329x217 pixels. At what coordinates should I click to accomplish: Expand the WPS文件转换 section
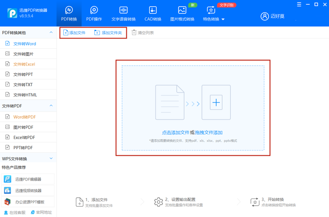(51, 158)
